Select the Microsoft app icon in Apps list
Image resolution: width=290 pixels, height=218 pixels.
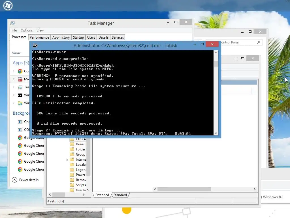coord(20,79)
